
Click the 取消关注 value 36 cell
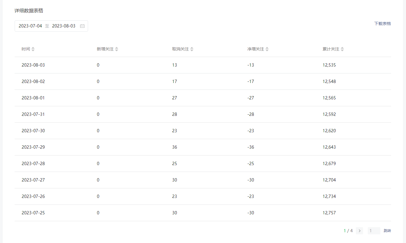tap(174, 147)
